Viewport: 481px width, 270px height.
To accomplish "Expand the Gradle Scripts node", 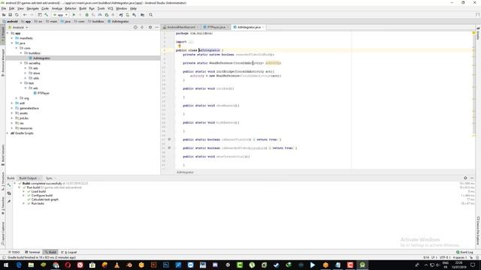I will (x=8, y=133).
